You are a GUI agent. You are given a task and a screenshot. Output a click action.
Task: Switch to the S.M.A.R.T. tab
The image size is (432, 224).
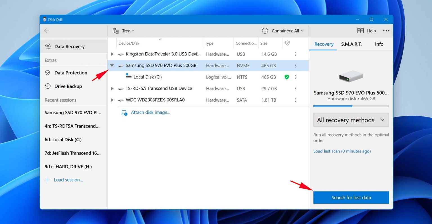pyautogui.click(x=351, y=44)
